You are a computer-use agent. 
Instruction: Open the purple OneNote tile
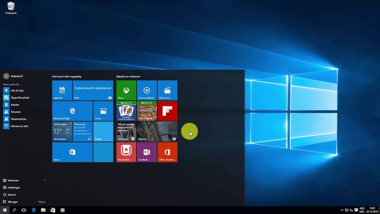coord(147,152)
